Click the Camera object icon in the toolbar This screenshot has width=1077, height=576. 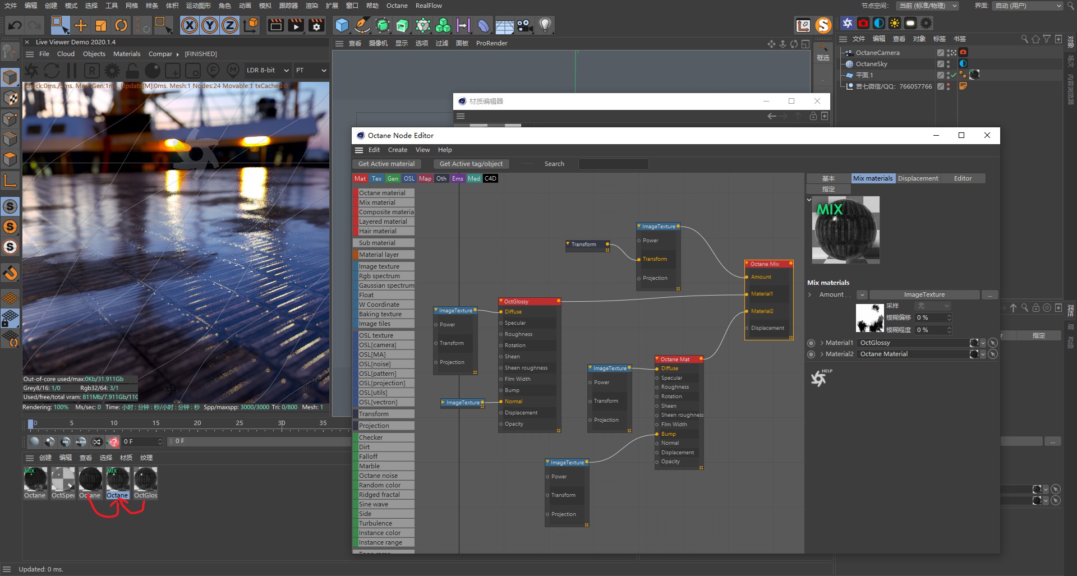(x=524, y=25)
